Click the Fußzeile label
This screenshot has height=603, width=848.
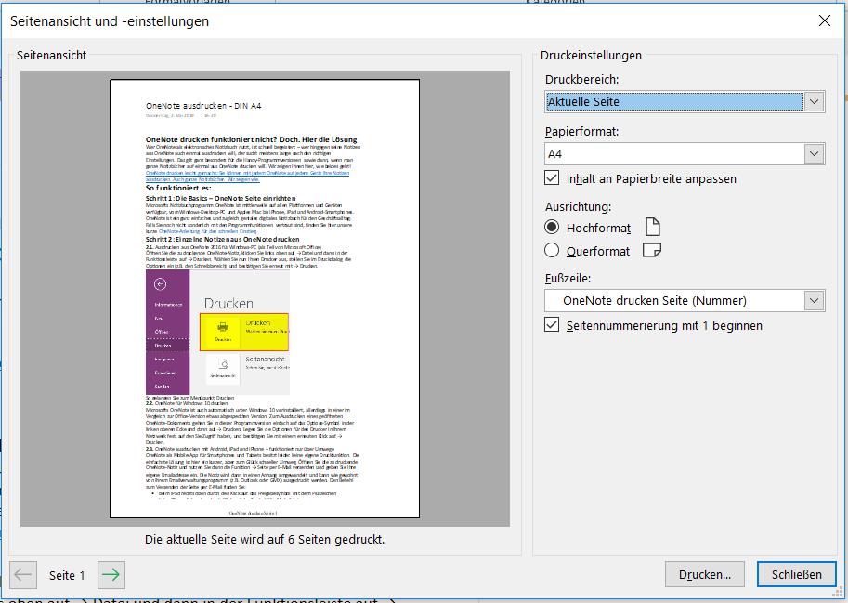[x=568, y=278]
